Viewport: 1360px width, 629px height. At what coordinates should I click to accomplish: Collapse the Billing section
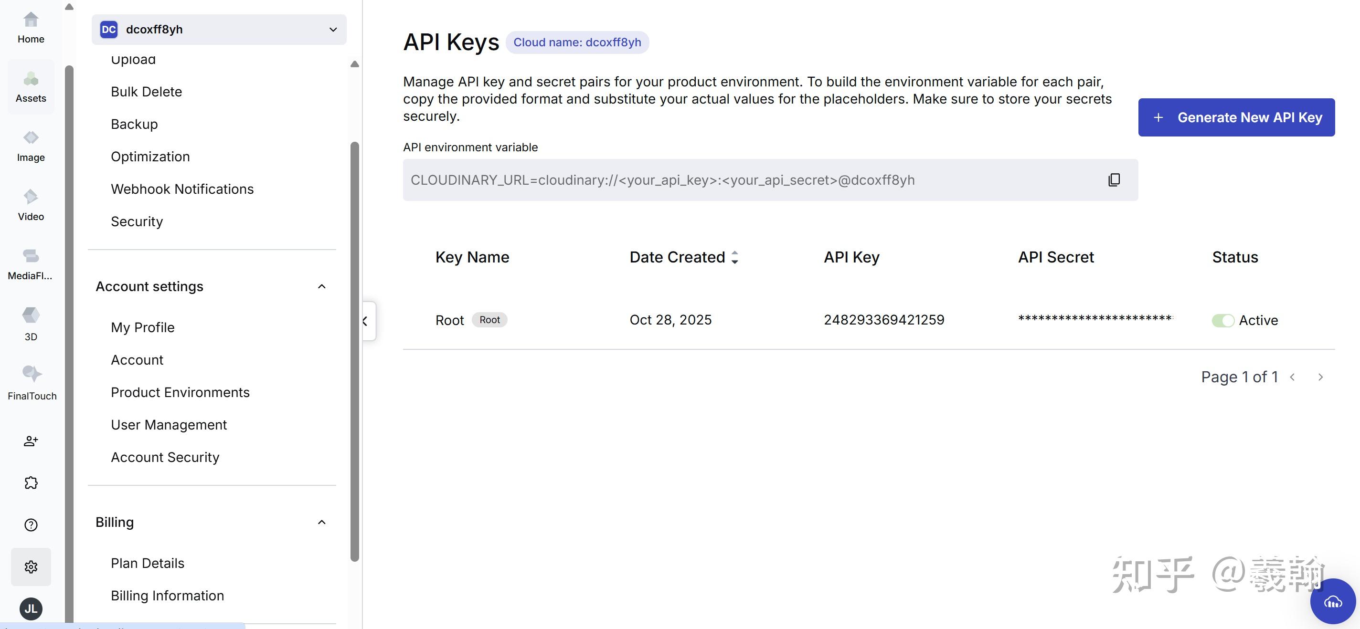click(321, 523)
